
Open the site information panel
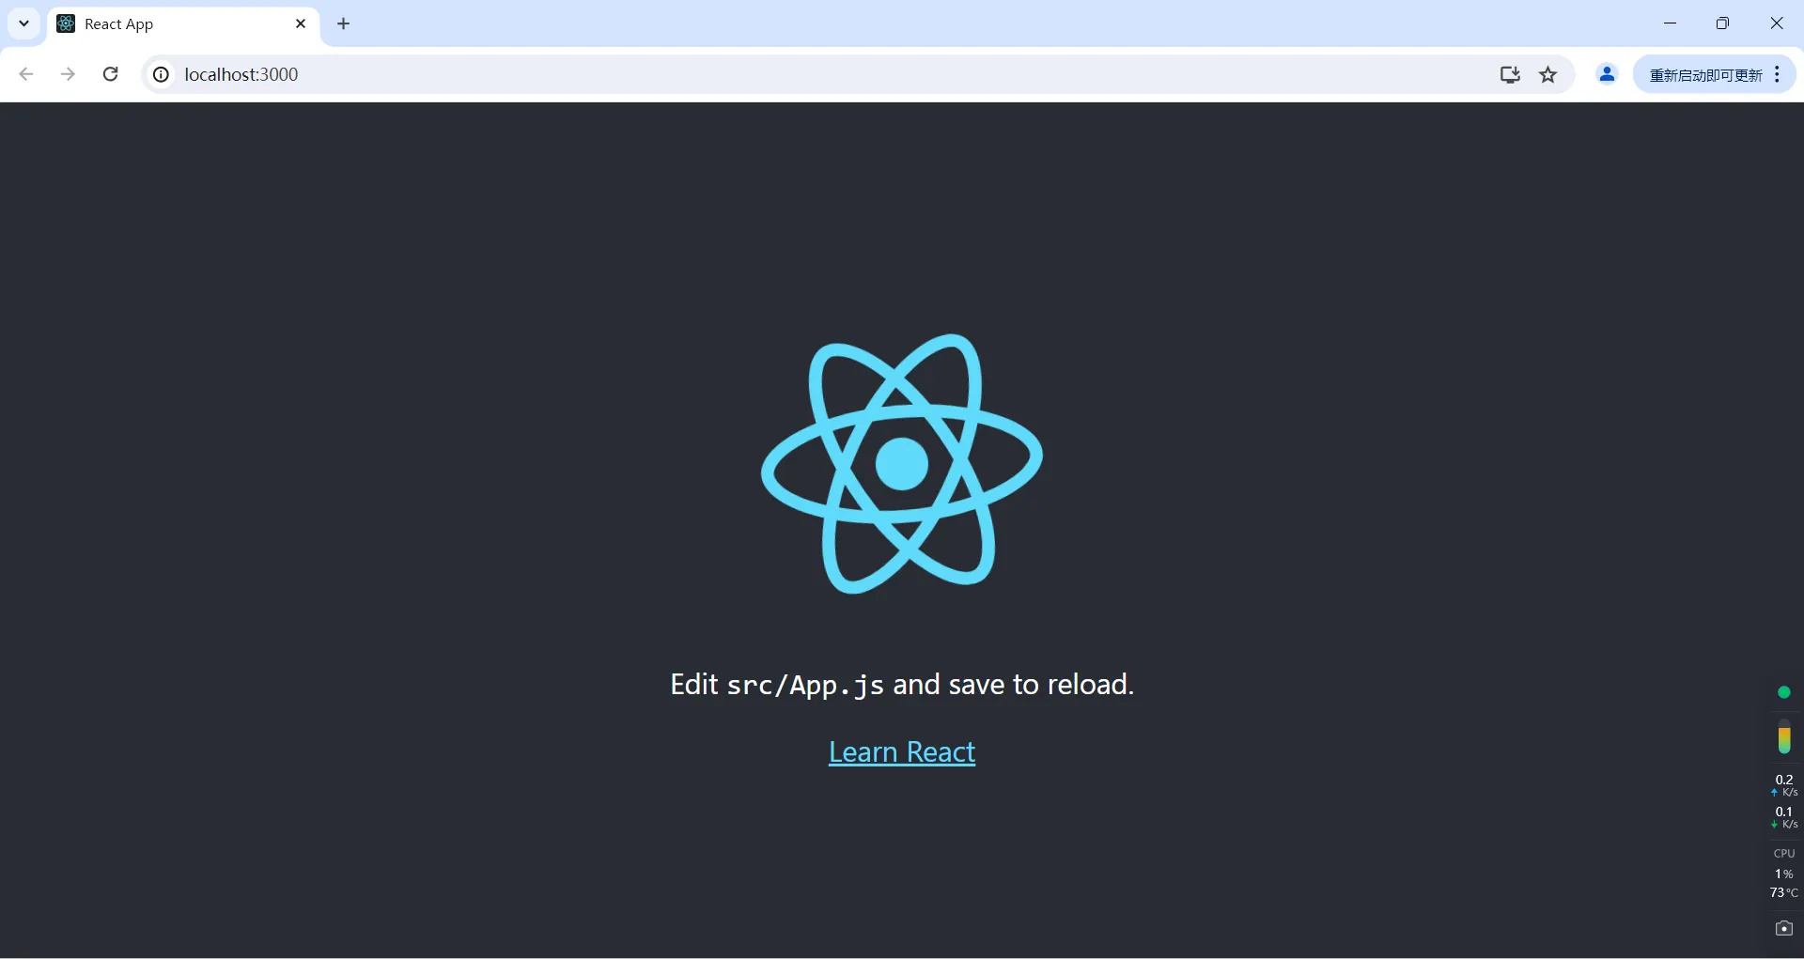pos(160,74)
